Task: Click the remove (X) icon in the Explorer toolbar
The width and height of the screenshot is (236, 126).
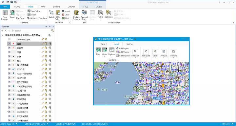Action: point(6,31)
